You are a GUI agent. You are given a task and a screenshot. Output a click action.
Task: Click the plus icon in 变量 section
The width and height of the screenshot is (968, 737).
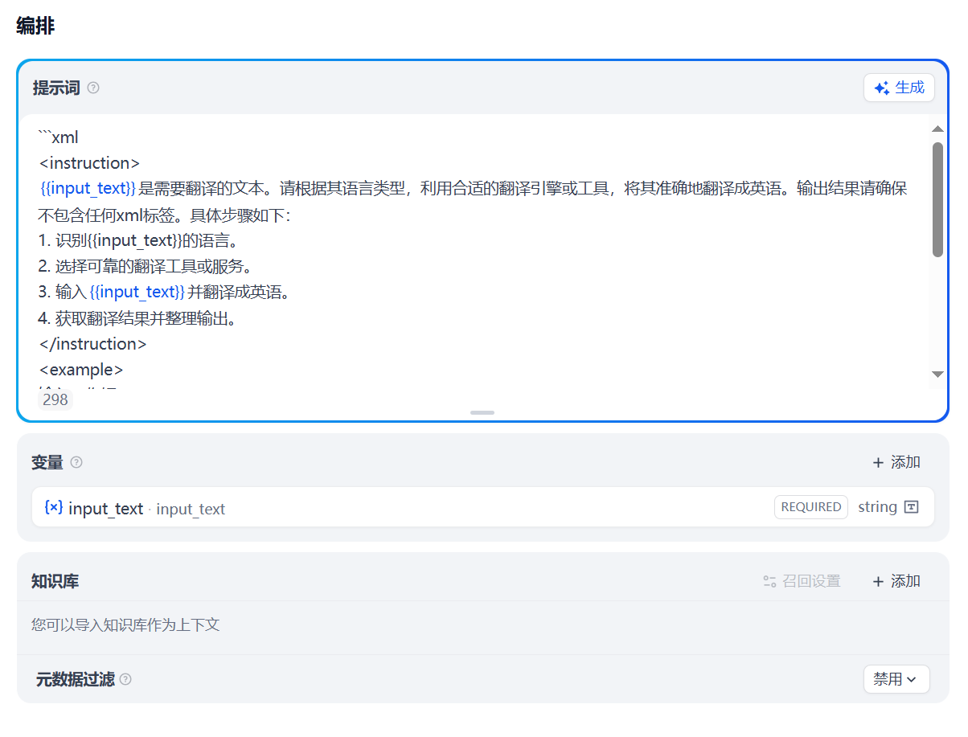point(878,462)
